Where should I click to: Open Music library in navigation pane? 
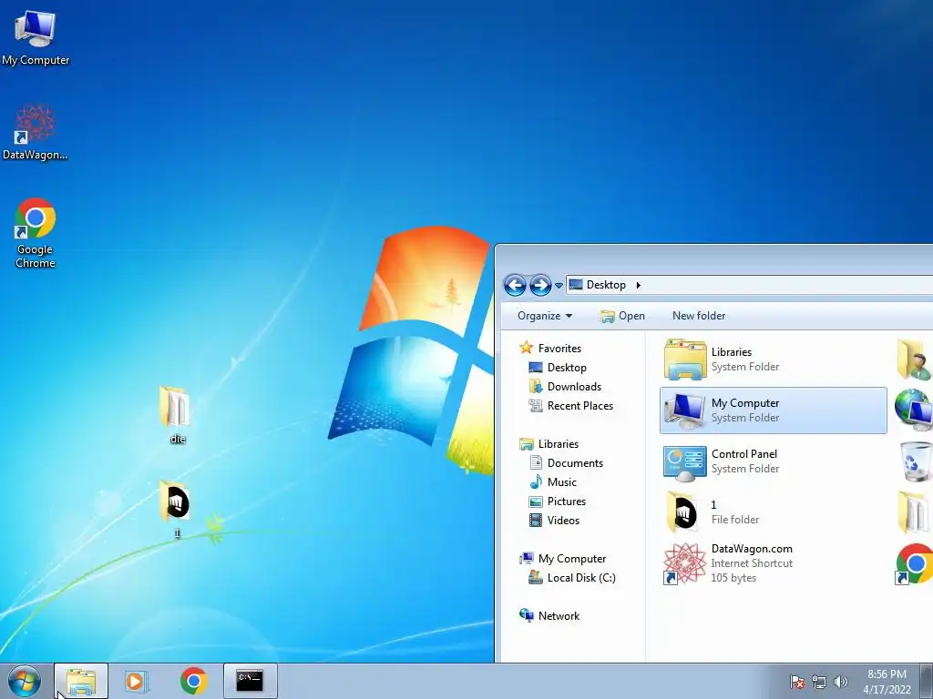point(553,482)
